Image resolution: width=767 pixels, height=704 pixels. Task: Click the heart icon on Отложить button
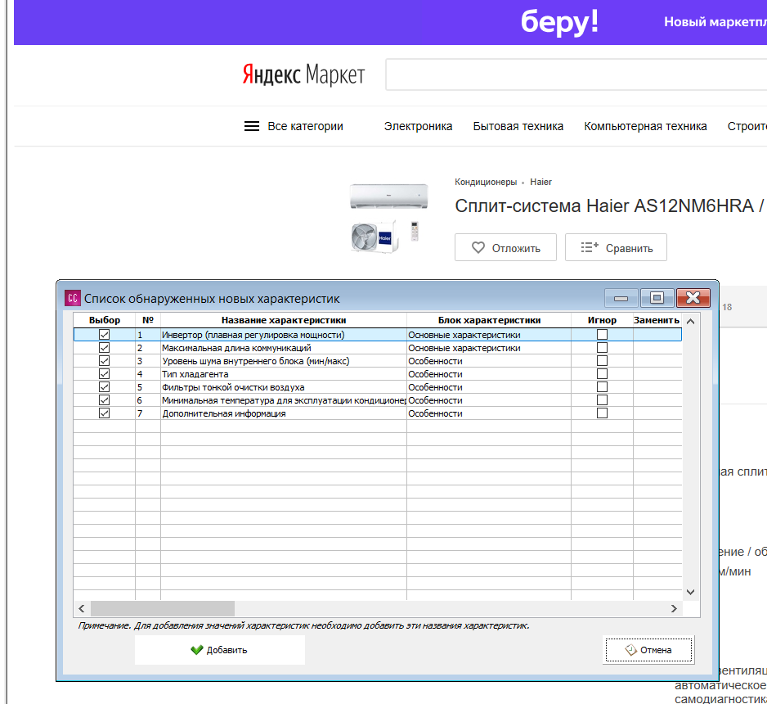[478, 248]
